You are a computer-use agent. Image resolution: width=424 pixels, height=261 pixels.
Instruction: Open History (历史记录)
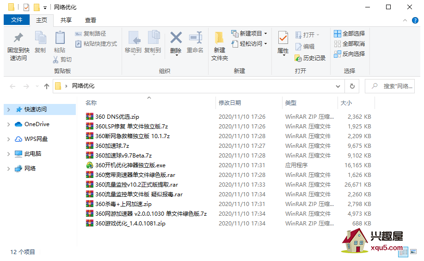pos(310,58)
